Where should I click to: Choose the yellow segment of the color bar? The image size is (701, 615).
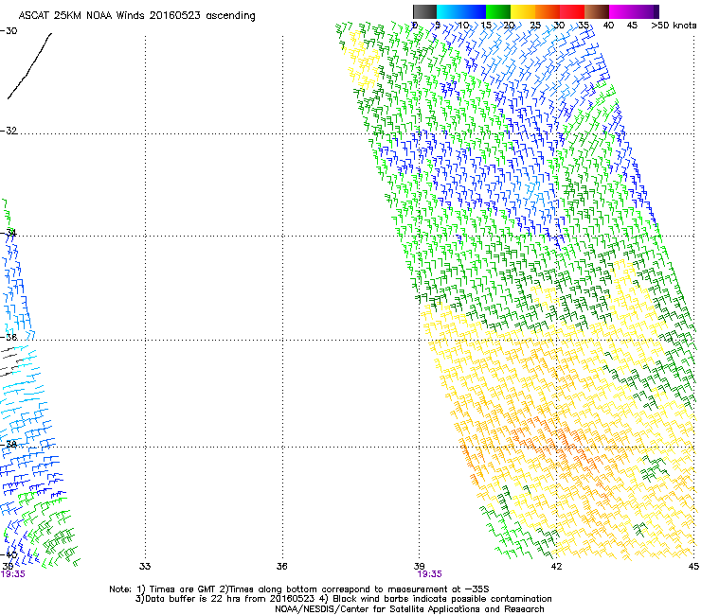pyautogui.click(x=523, y=11)
